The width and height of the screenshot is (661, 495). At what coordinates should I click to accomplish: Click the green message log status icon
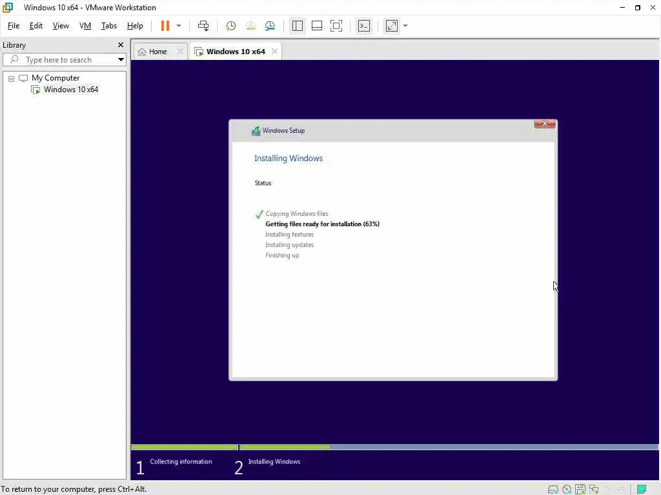pyautogui.click(x=642, y=489)
